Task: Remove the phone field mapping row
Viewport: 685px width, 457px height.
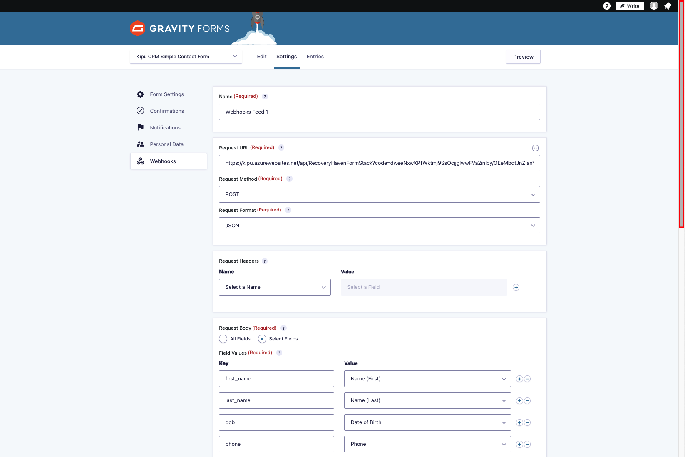Action: [x=527, y=444]
